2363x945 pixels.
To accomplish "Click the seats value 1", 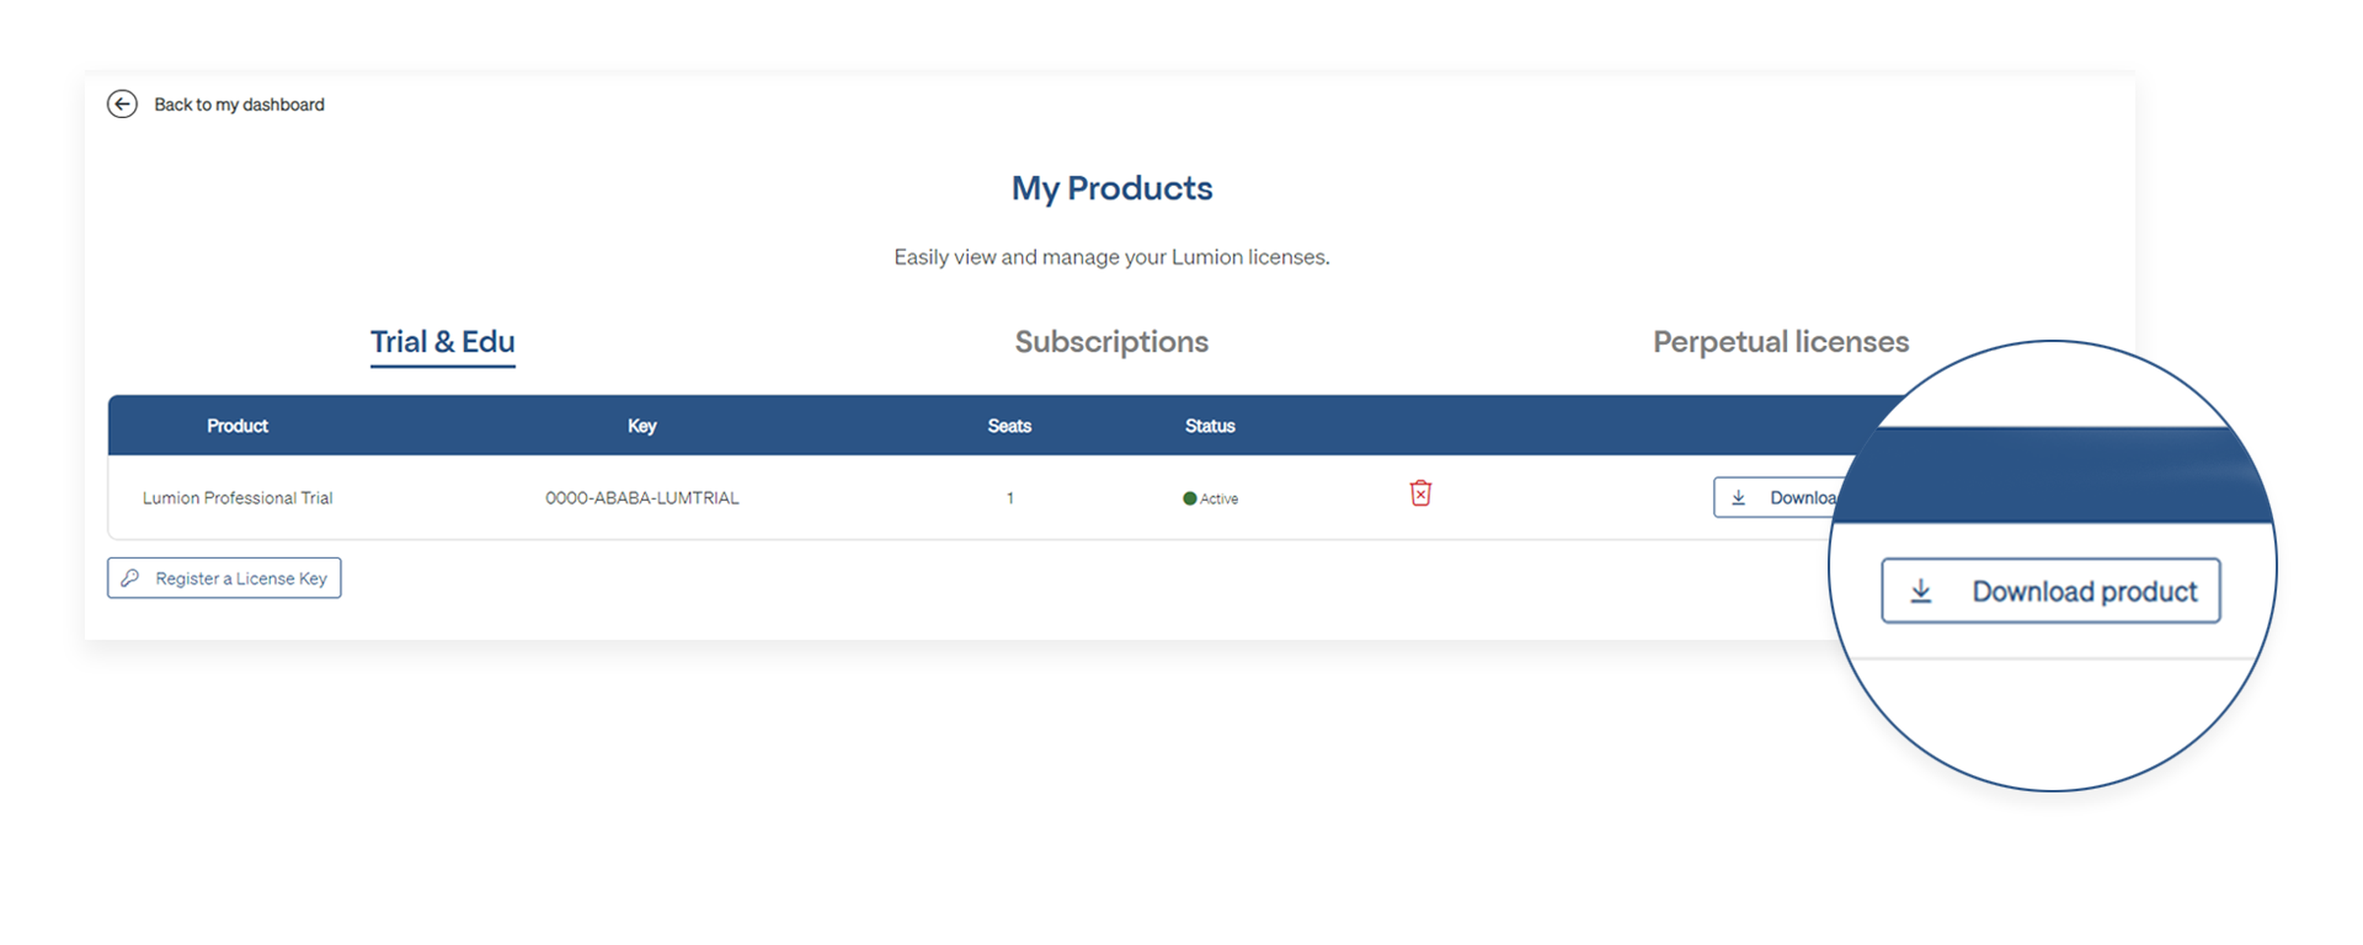I will (1009, 498).
